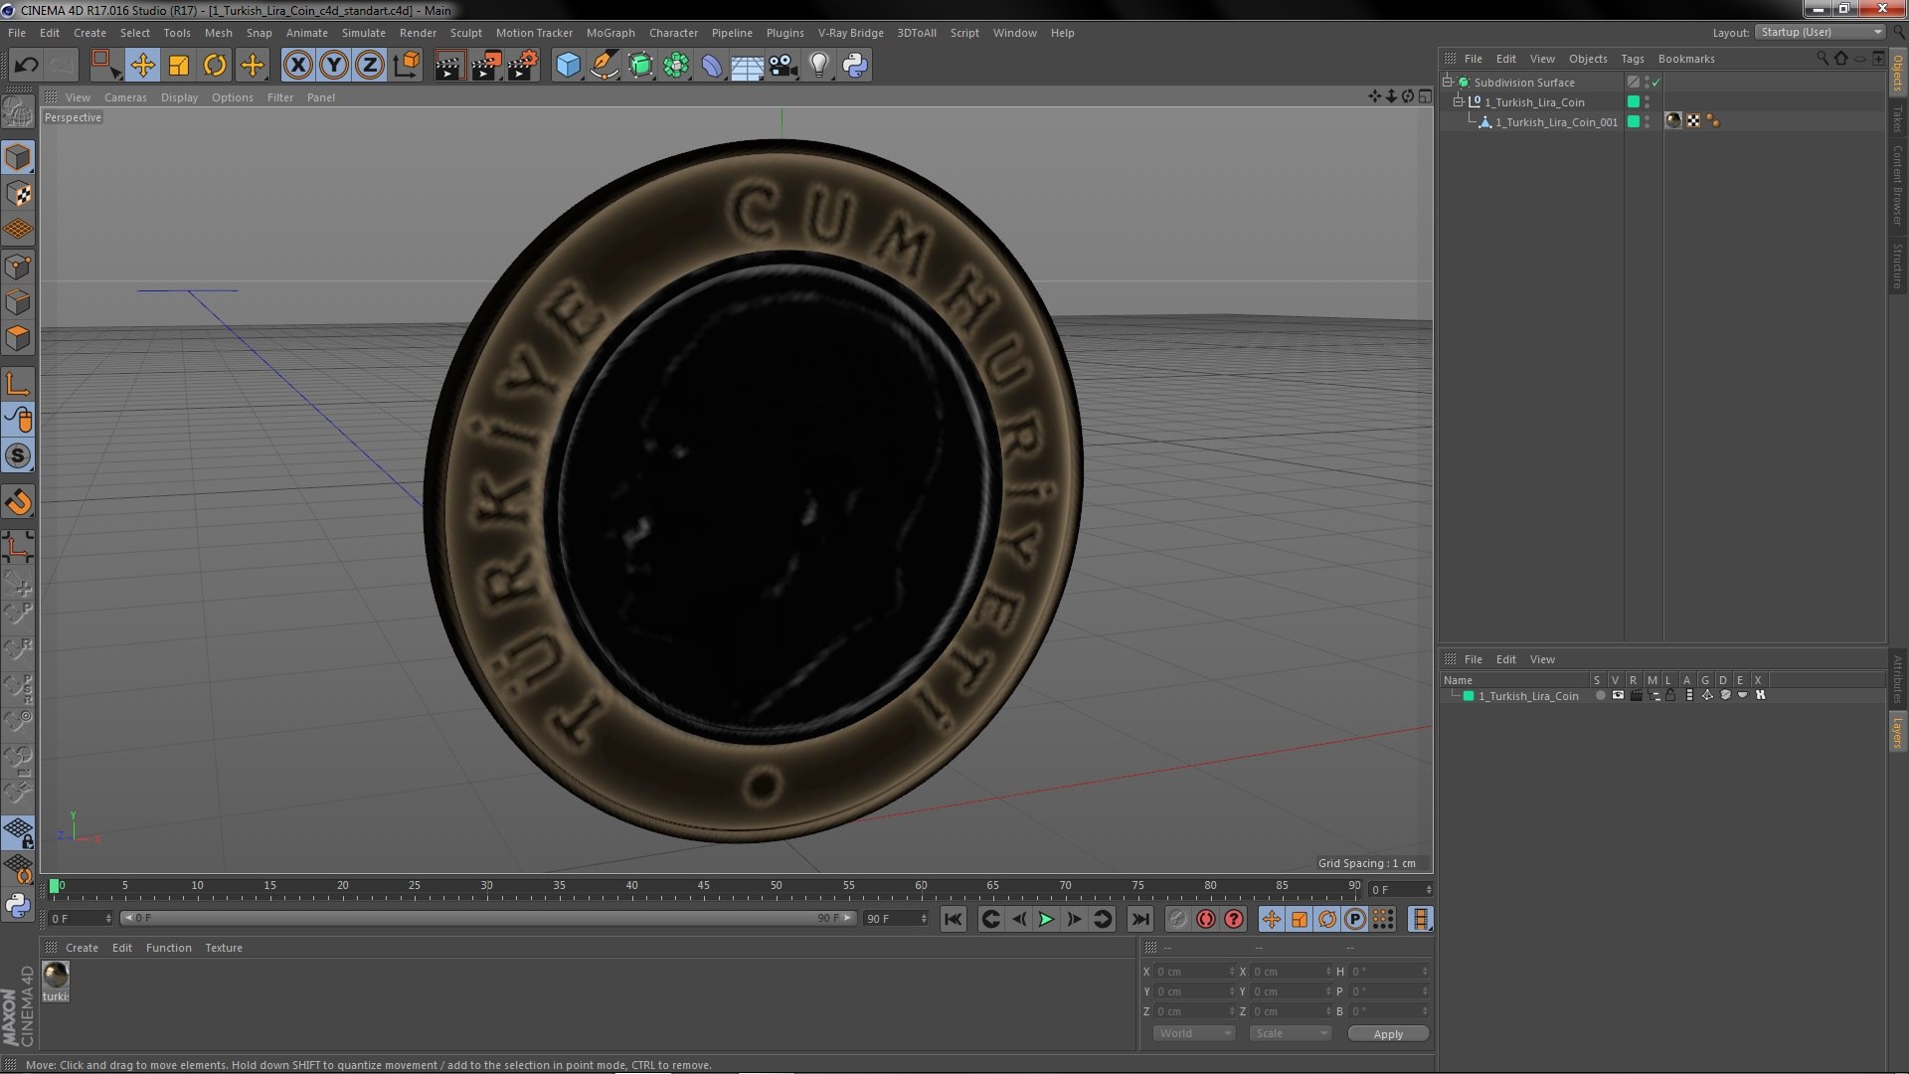Collapse 1_Turkish_Lira_Coin null expander
This screenshot has height=1074, width=1909.
point(1459,102)
